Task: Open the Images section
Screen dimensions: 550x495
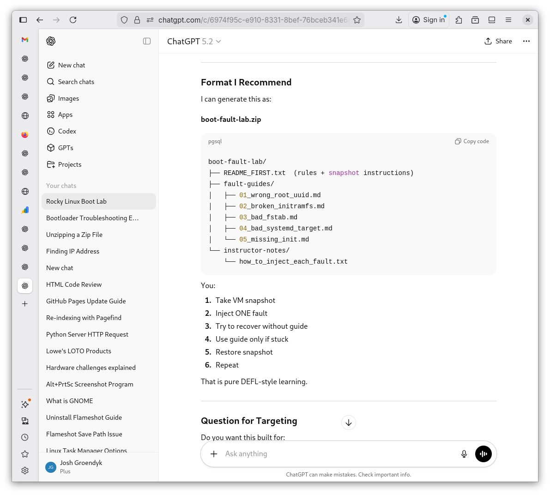Action: coord(68,98)
